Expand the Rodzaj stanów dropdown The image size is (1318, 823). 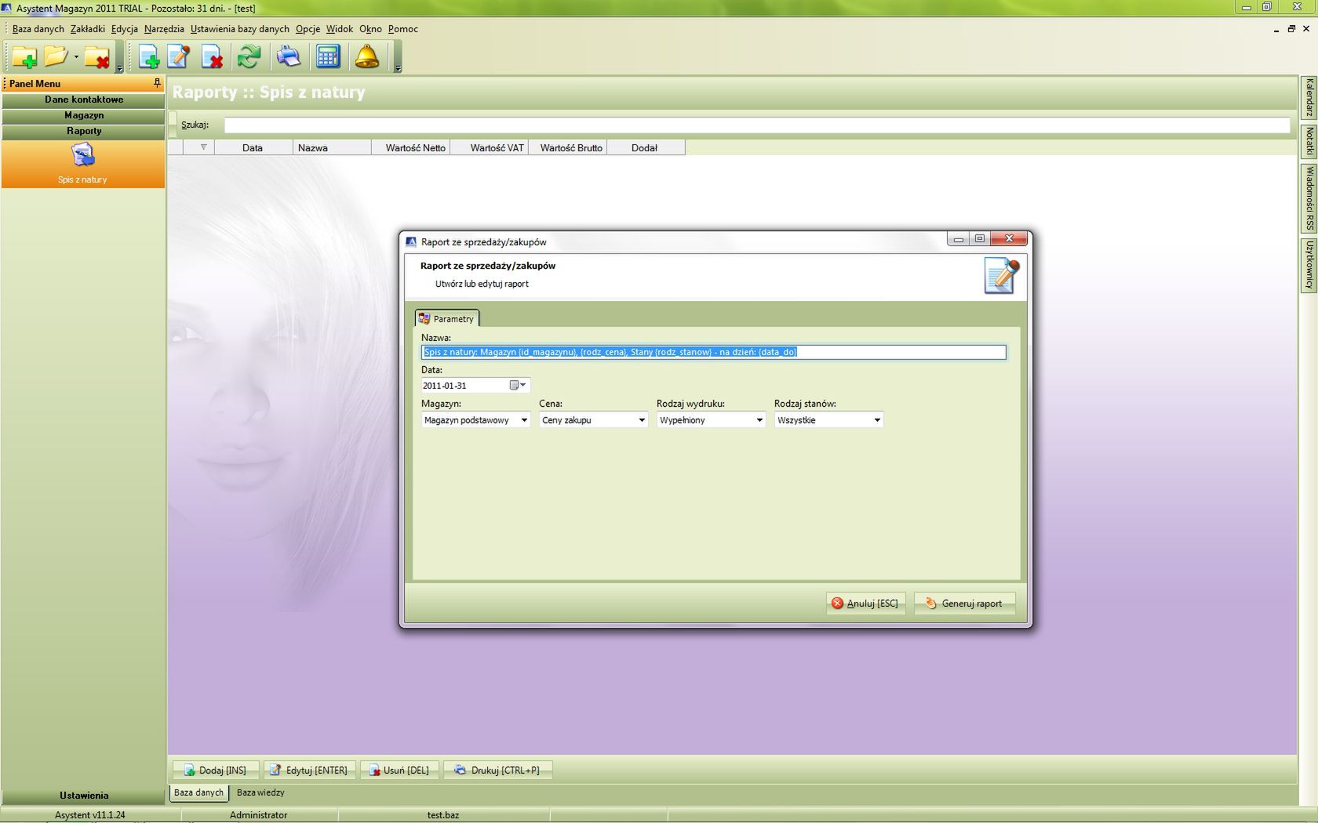click(x=877, y=420)
